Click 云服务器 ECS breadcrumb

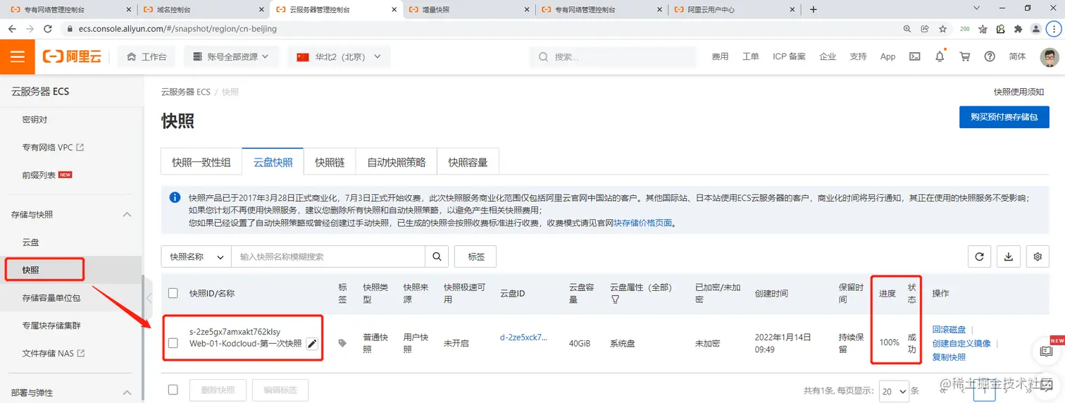tap(186, 92)
